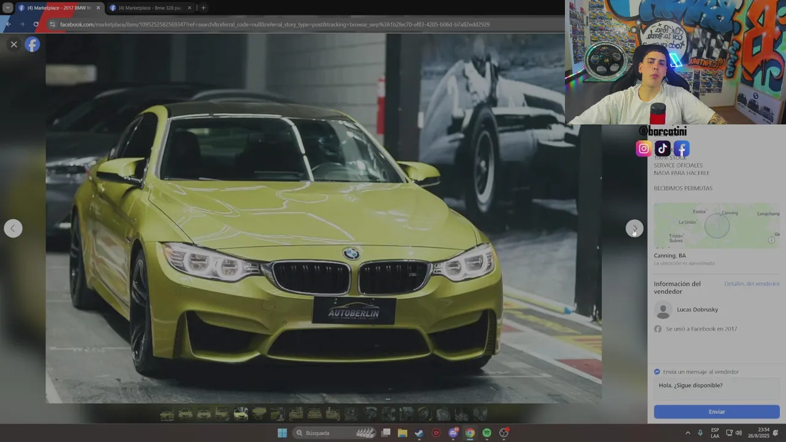Click the Canning, BA location text
The width and height of the screenshot is (786, 442).
670,255
